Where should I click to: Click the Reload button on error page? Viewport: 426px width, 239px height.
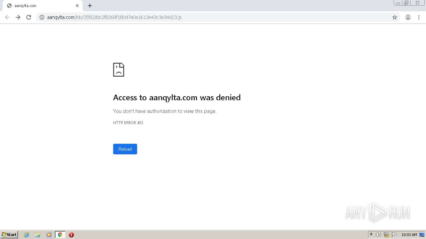coord(125,149)
